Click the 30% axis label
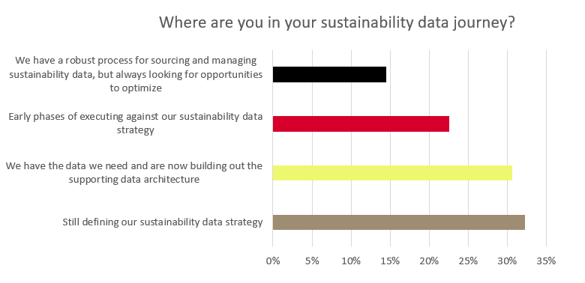 (x=508, y=261)
